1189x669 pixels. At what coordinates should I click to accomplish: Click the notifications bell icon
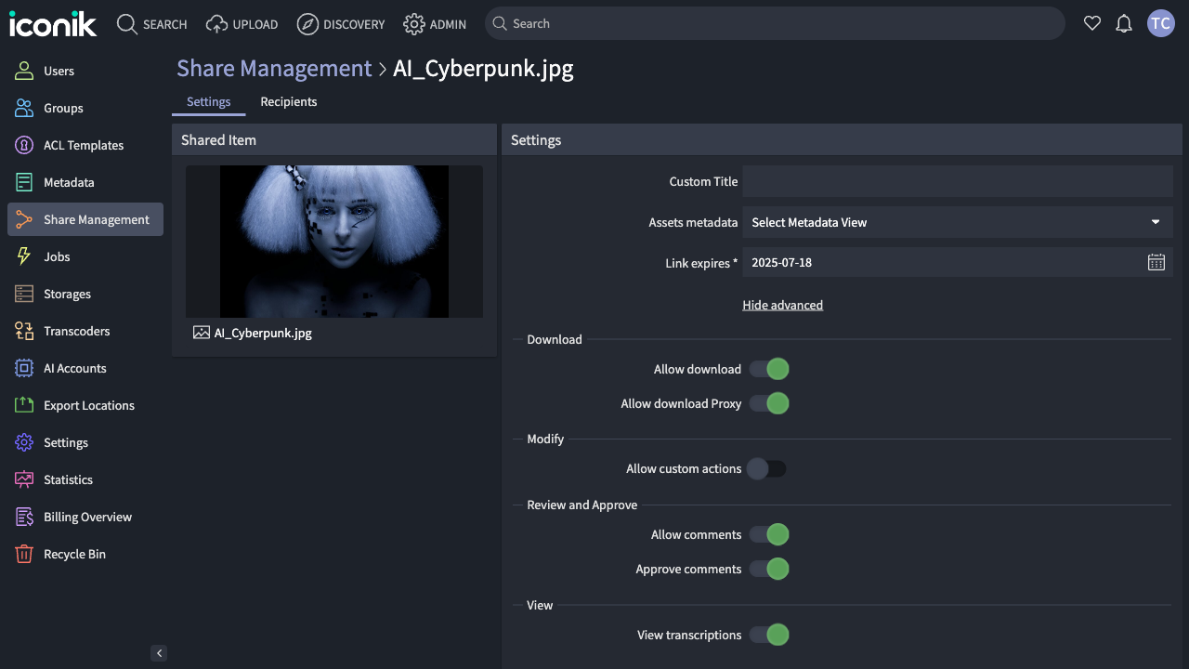coord(1124,24)
